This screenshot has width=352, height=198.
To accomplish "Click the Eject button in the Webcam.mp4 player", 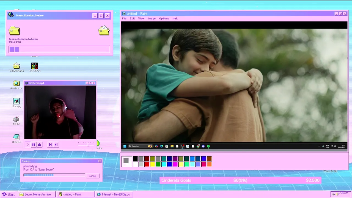I will click(x=40, y=144).
